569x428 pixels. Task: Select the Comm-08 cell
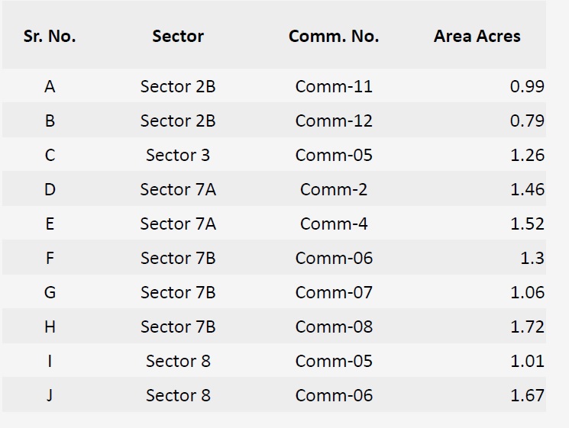click(334, 327)
